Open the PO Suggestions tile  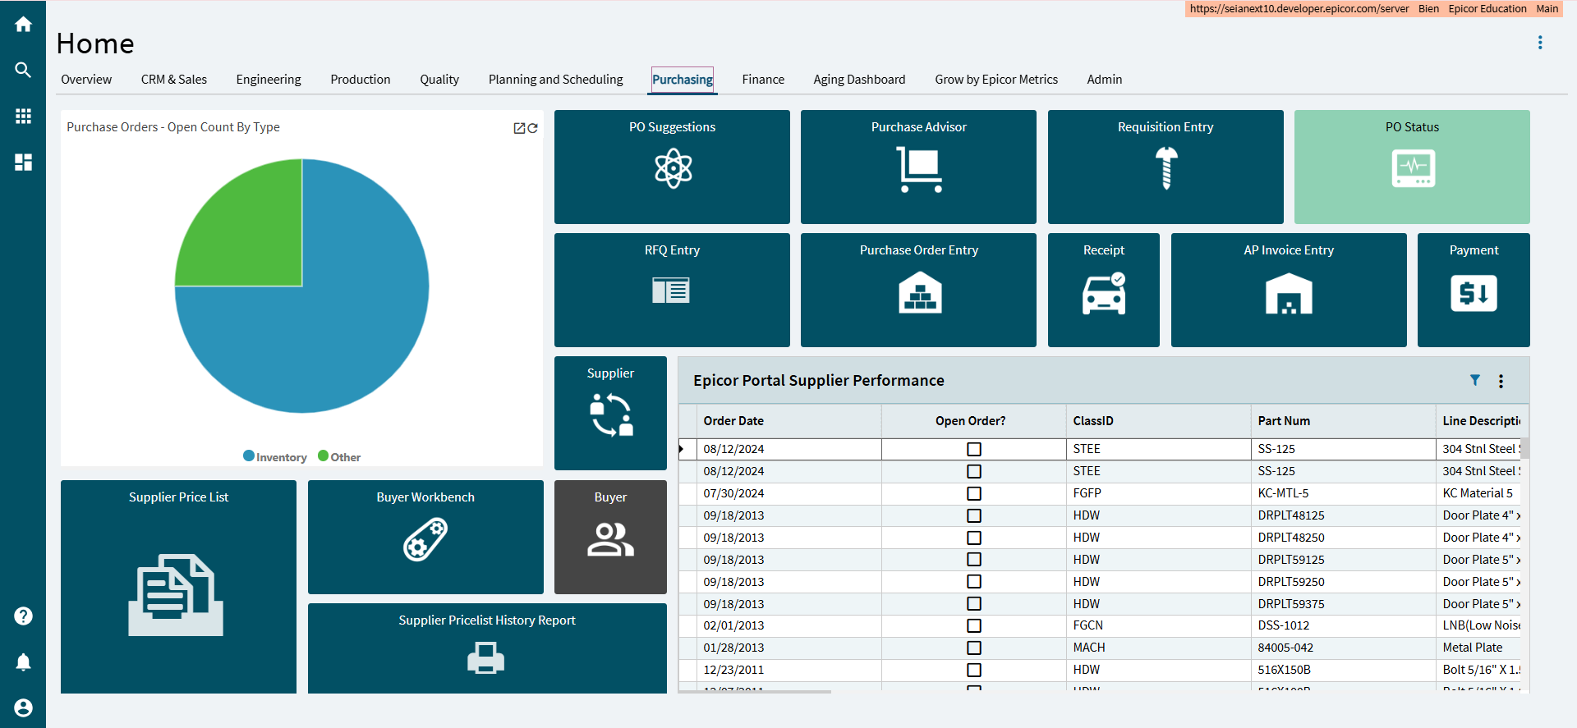tap(672, 167)
